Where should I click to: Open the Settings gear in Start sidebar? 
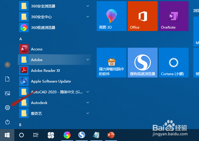(7, 108)
